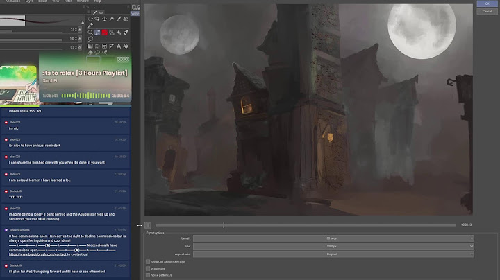The height and width of the screenshot is (280, 500).
Task: Click the brush size slider bar
Action: coord(32,31)
